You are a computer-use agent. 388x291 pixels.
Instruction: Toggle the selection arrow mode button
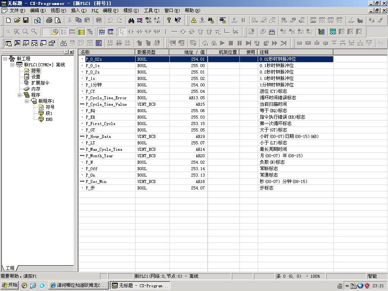point(122,32)
